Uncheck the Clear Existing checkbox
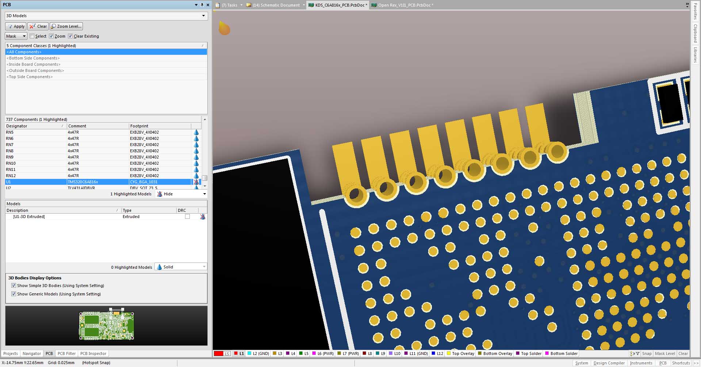This screenshot has height=367, width=701. (70, 36)
